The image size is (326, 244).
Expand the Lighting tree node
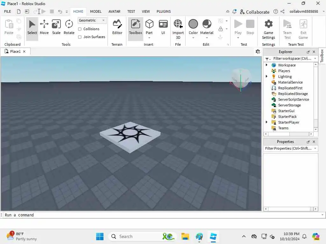(x=266, y=76)
